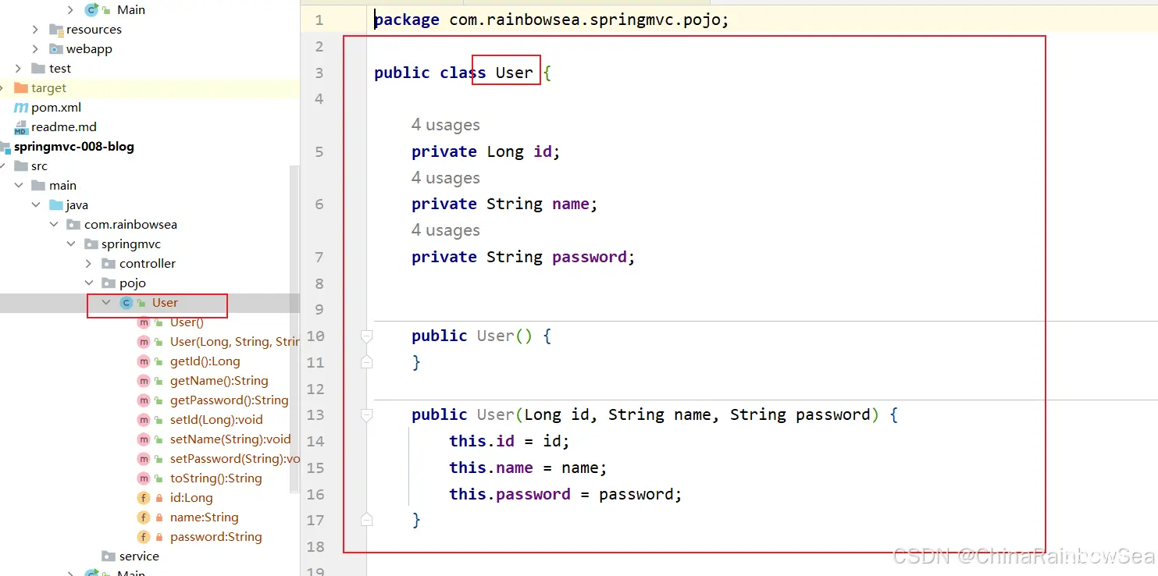Click the fold end marker on line 17
1158x576 pixels.
367,520
